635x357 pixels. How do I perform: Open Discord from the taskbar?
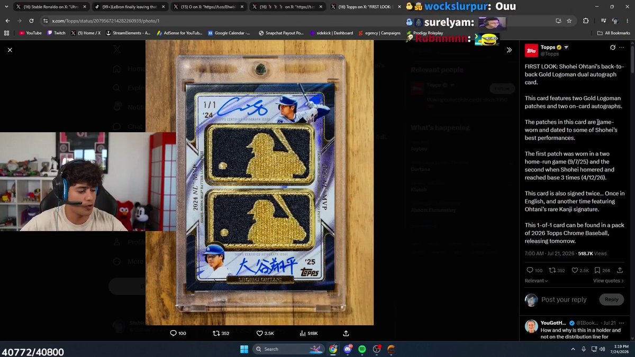pyautogui.click(x=348, y=349)
